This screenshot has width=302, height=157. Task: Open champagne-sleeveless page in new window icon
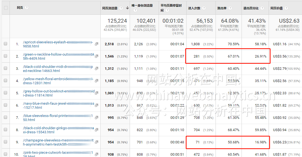tap(97, 142)
